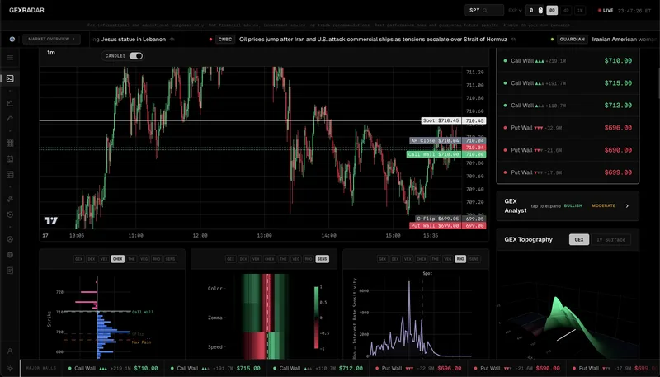
Task: Click the MAJOR WALLS label in the bottom ticker
Action: (x=40, y=368)
